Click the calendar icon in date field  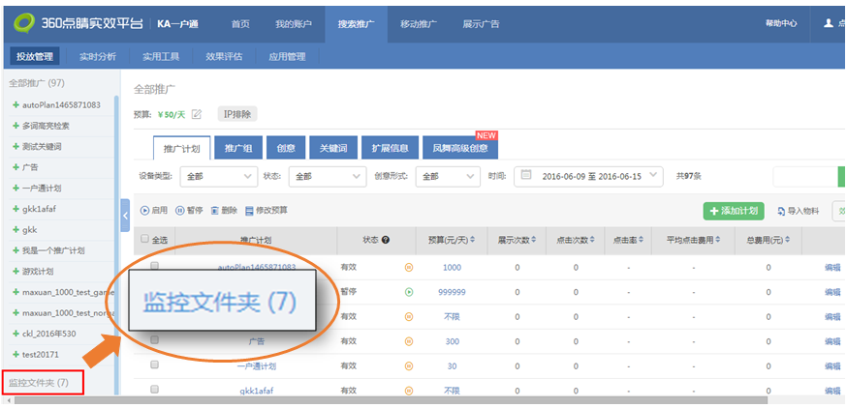point(526,176)
